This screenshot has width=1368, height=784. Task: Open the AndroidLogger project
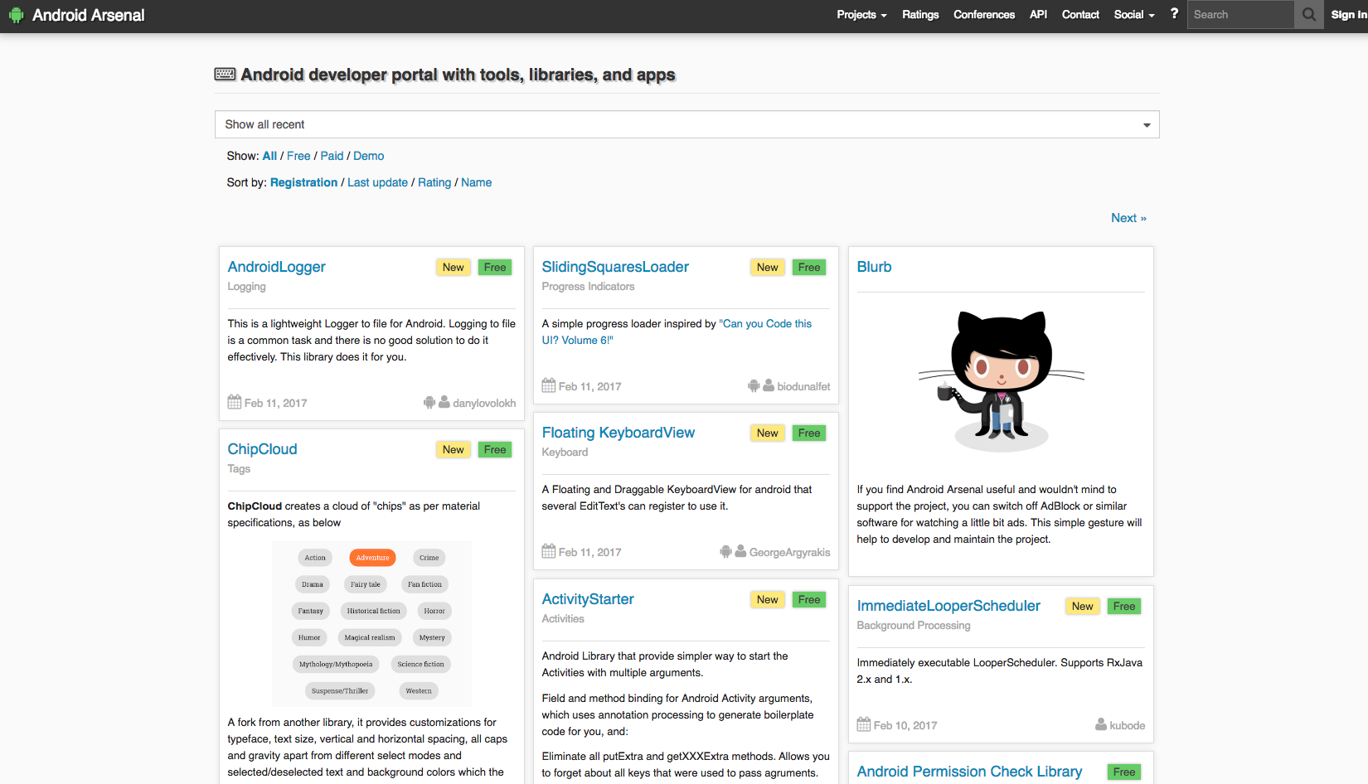click(x=276, y=267)
